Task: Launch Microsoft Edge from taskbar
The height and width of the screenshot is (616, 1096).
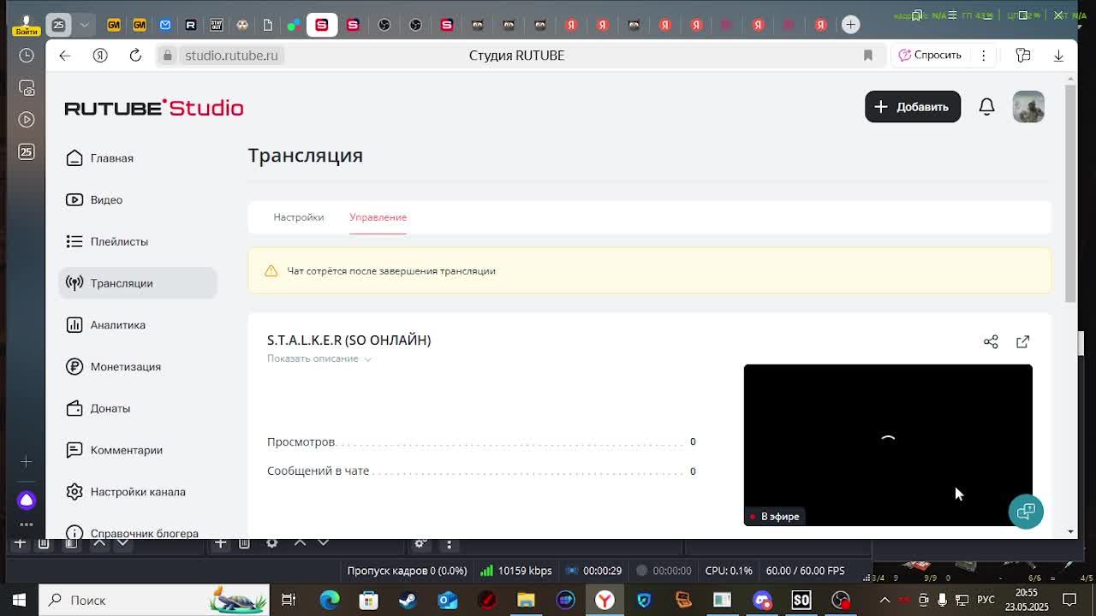Action: [x=329, y=600]
